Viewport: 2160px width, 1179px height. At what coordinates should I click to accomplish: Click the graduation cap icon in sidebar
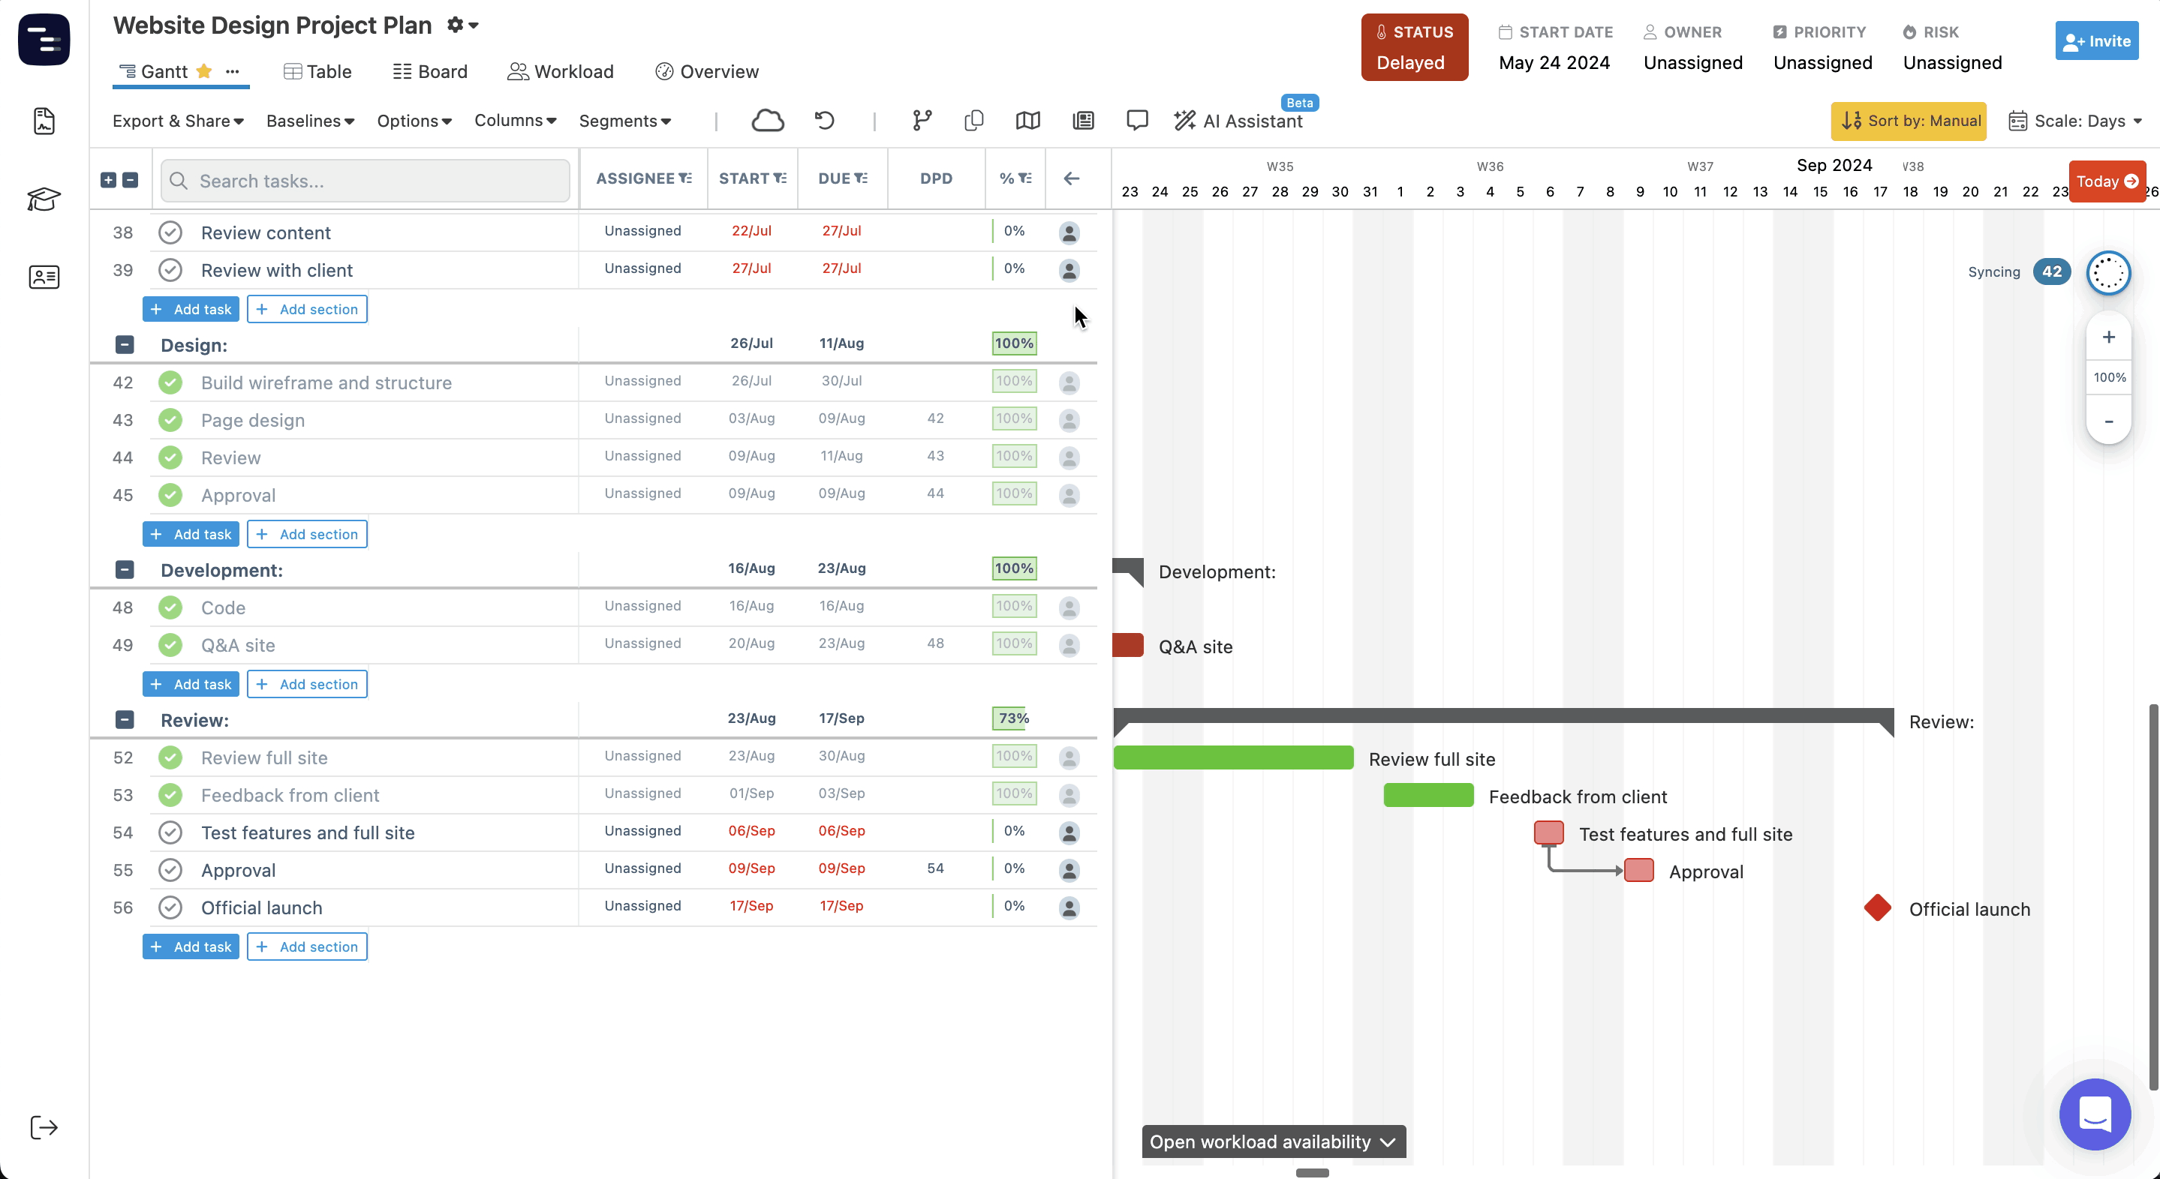[x=44, y=199]
